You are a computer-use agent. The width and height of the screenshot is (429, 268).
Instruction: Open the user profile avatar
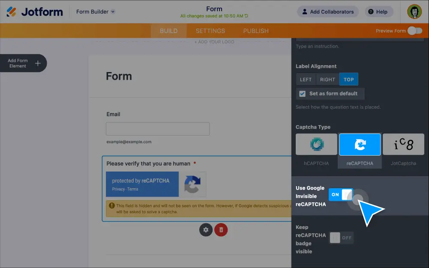point(414,12)
